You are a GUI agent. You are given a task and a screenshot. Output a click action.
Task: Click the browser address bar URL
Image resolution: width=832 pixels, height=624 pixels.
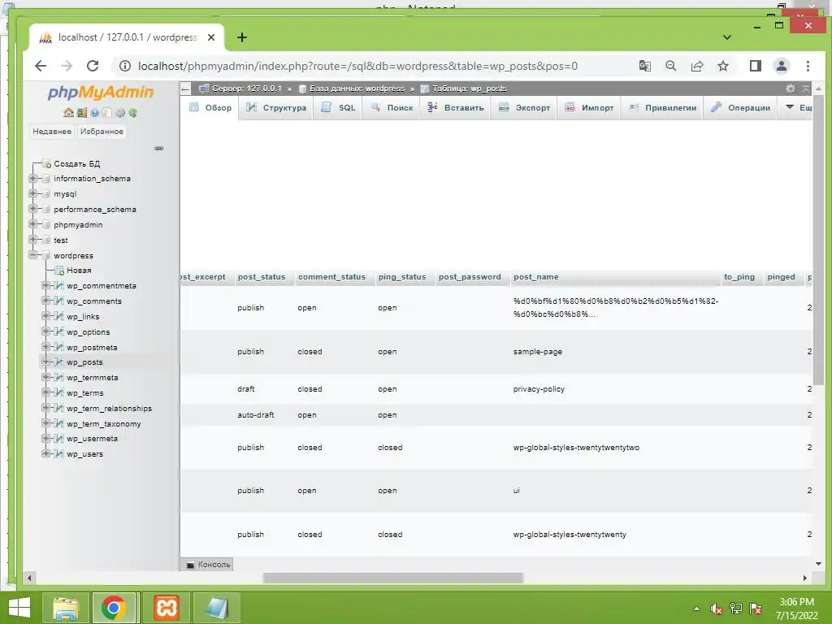[357, 66]
